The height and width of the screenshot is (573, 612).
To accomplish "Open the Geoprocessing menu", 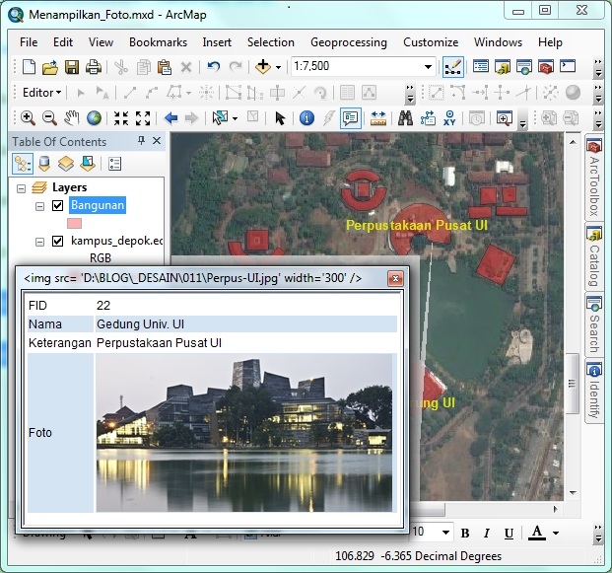I will pyautogui.click(x=349, y=42).
